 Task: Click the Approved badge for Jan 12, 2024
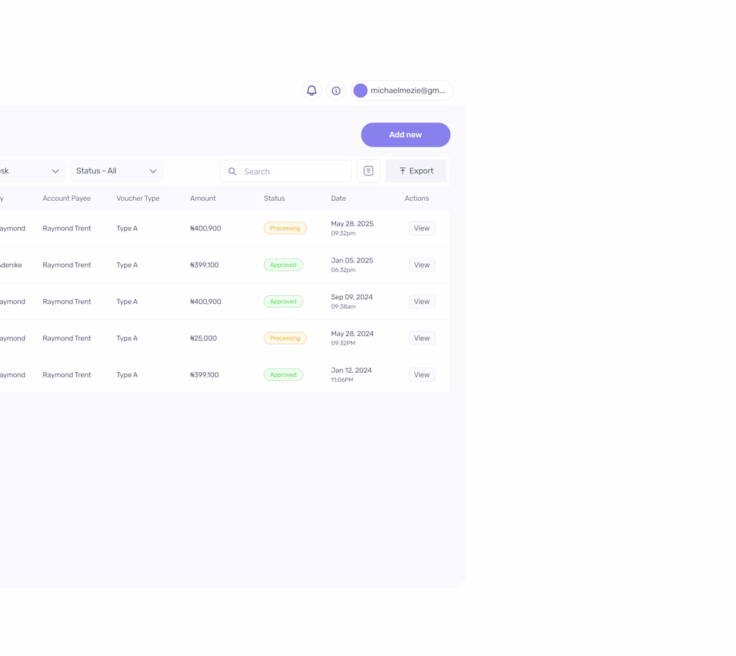[x=283, y=375]
